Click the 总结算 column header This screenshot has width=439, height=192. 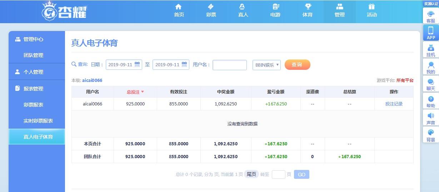point(349,92)
